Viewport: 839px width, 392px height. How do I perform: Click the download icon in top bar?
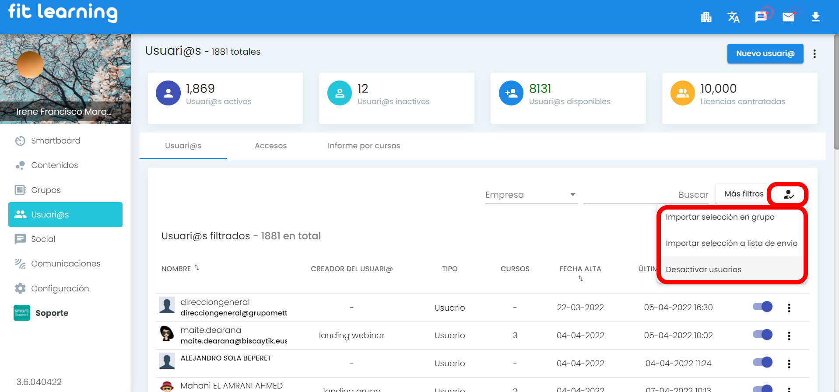[815, 17]
